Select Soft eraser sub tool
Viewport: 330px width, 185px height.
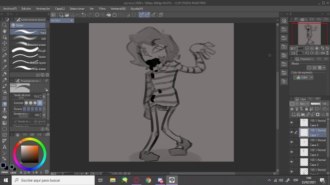coord(28,38)
